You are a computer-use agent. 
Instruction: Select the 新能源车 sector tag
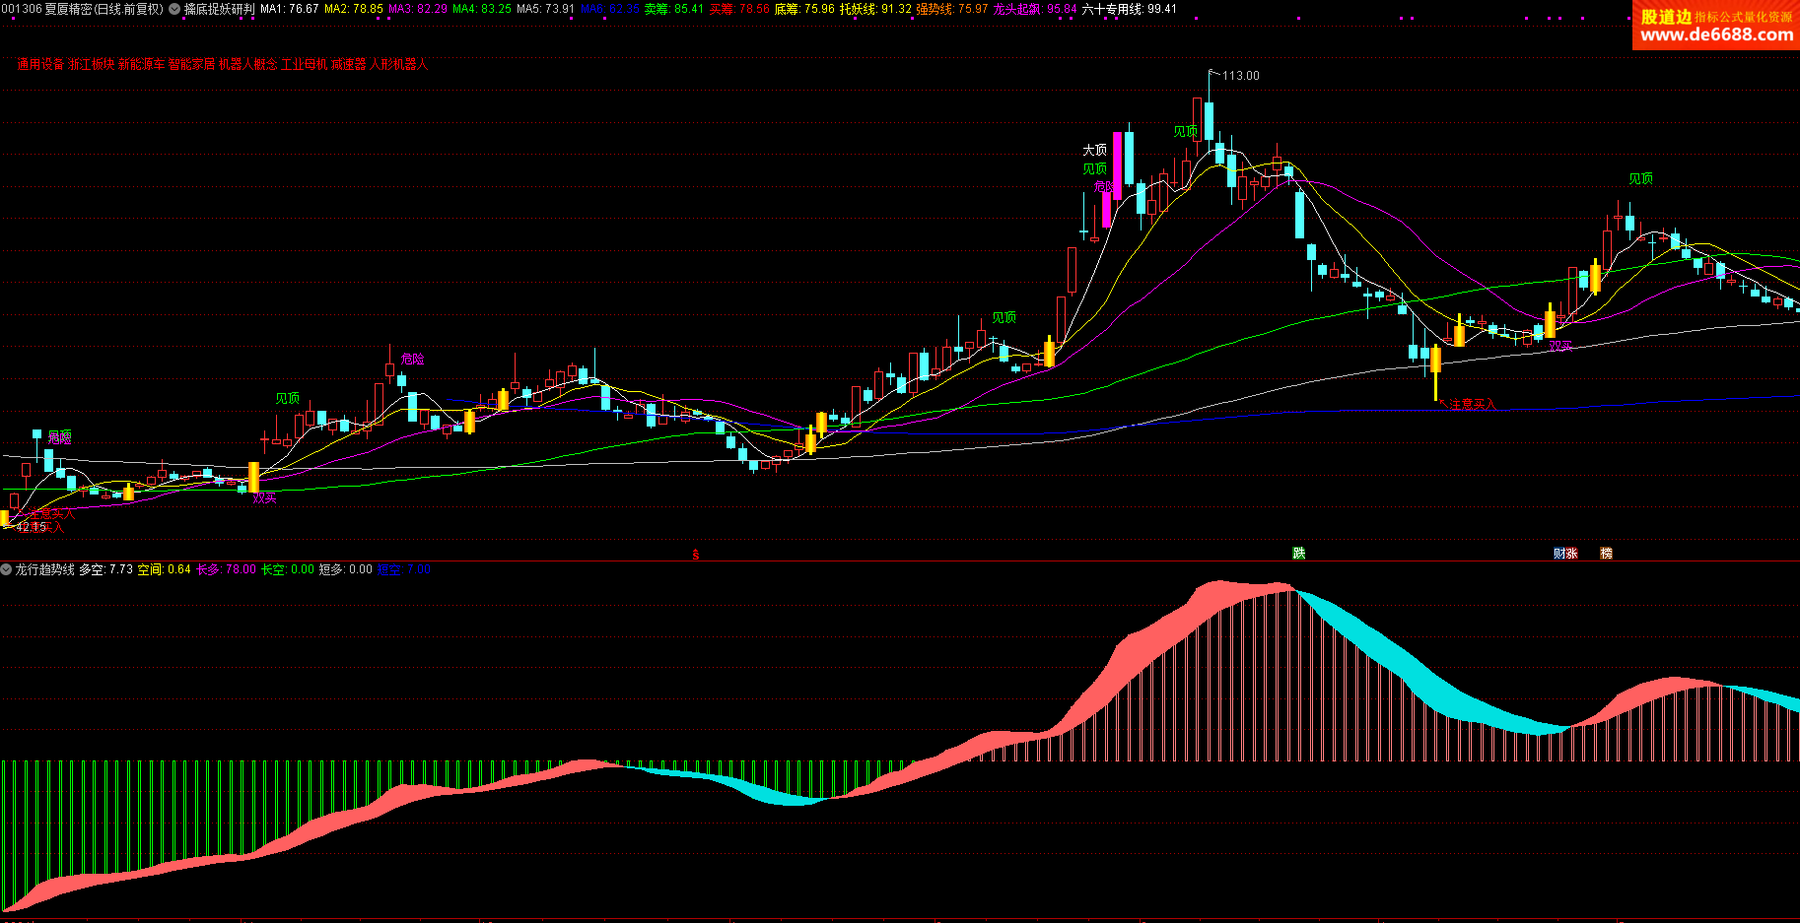pyautogui.click(x=142, y=65)
